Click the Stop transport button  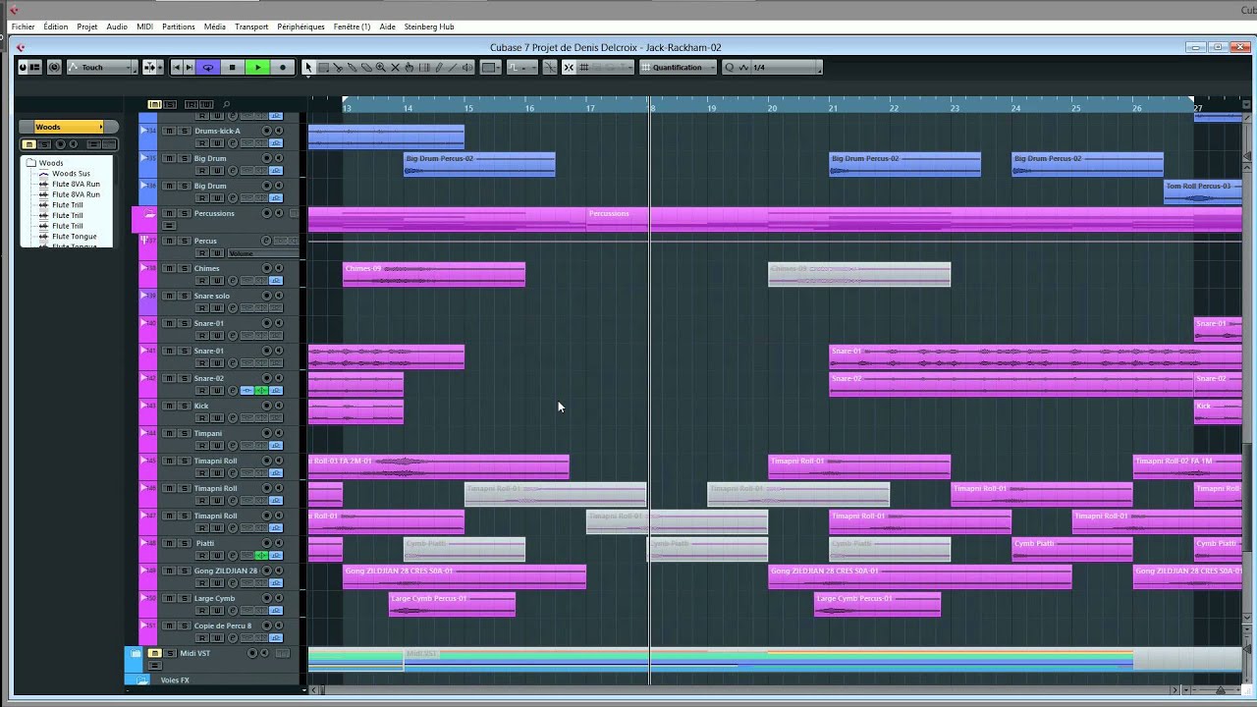232,68
